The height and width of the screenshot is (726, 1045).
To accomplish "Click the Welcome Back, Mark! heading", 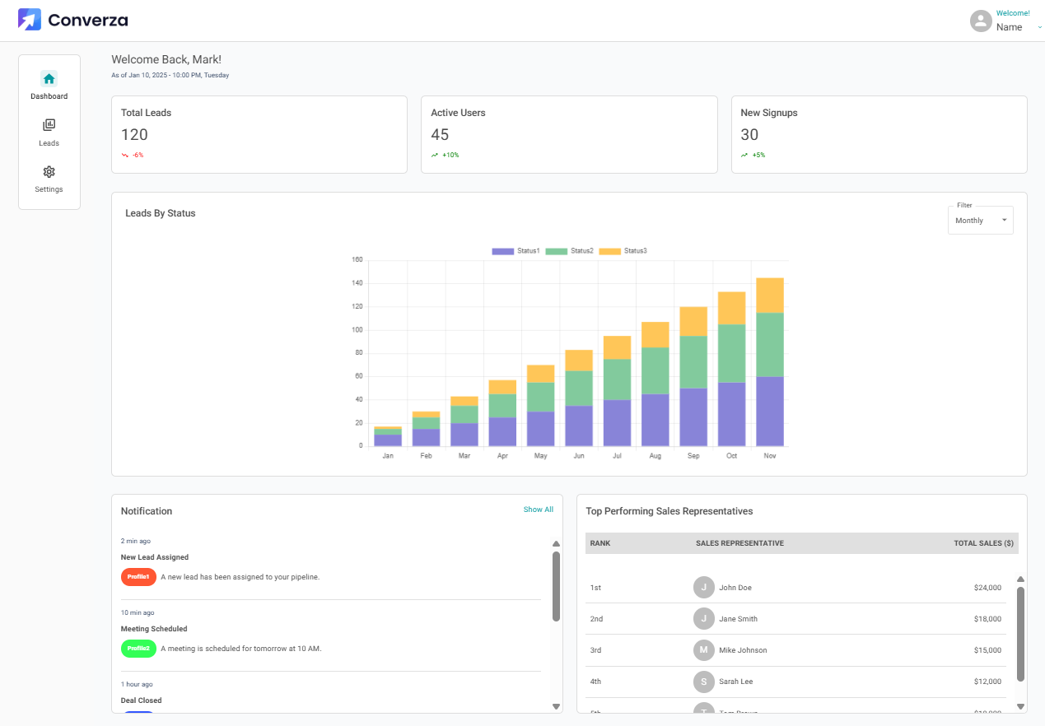I will 166,59.
